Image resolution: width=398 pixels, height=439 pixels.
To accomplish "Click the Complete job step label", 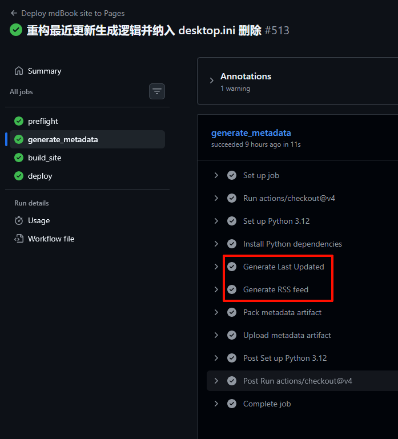I will 267,404.
